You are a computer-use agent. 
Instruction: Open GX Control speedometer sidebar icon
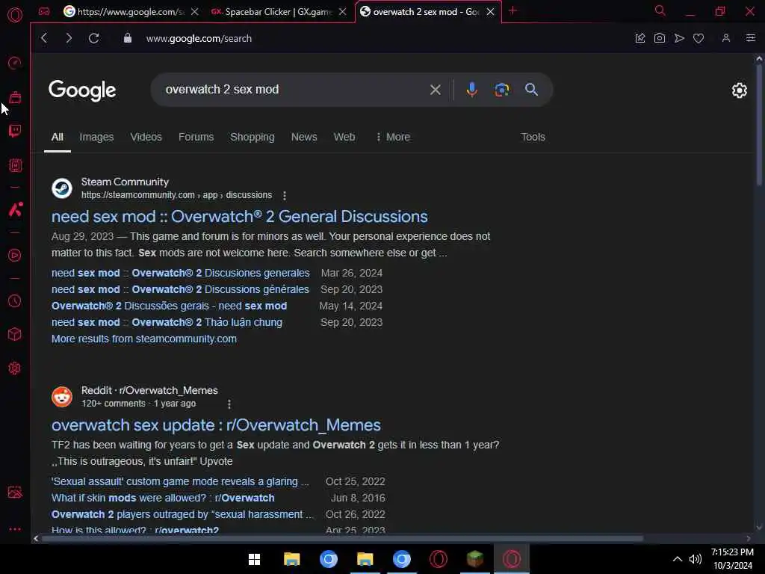tap(15, 63)
